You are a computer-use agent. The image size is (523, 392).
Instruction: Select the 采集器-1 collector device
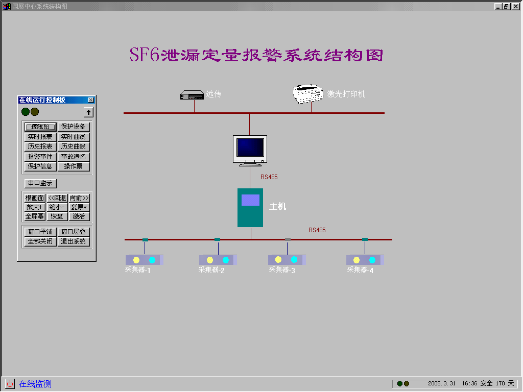pyautogui.click(x=145, y=260)
